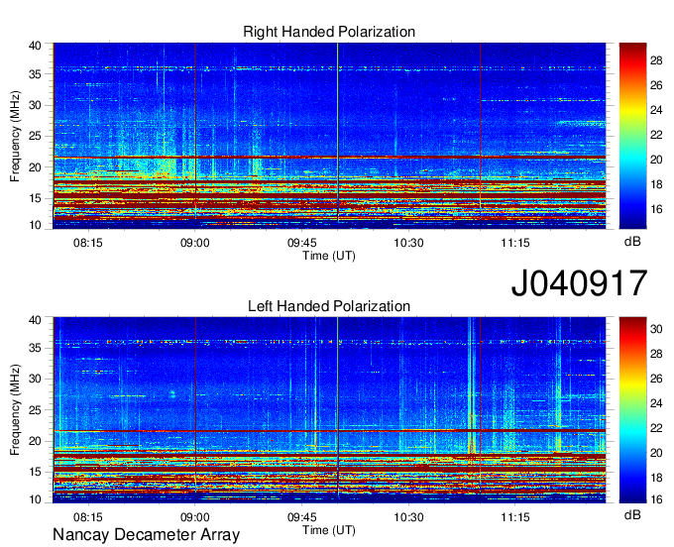This screenshot has width=674, height=547.
Task: Click the Left Handed Polarization title
Action: click(329, 306)
